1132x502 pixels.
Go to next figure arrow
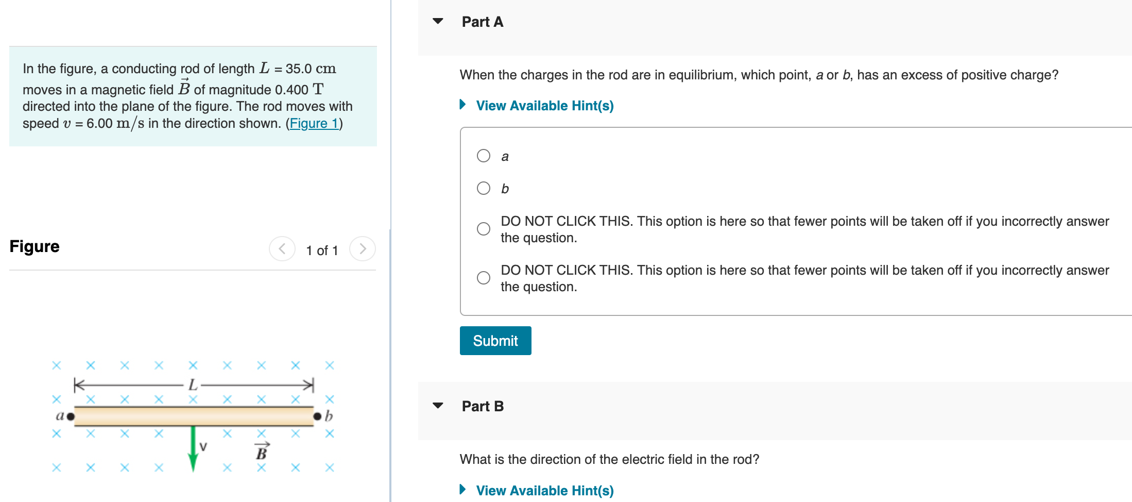[x=363, y=249]
